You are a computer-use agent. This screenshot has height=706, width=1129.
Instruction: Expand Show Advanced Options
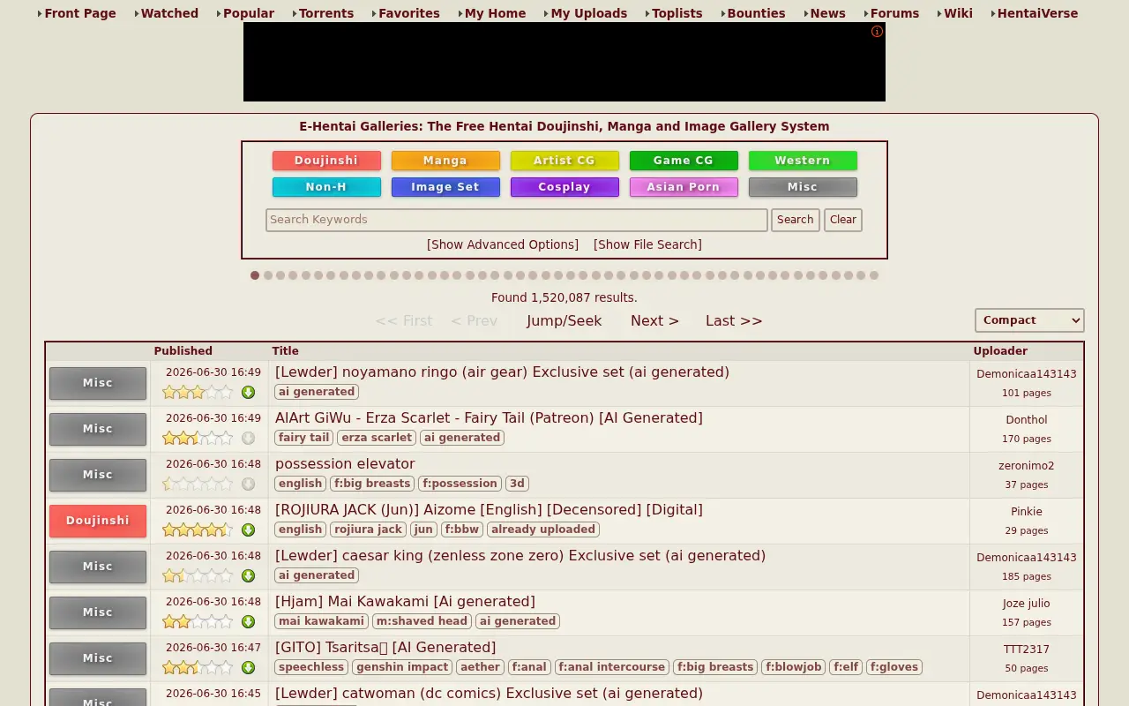(x=503, y=244)
